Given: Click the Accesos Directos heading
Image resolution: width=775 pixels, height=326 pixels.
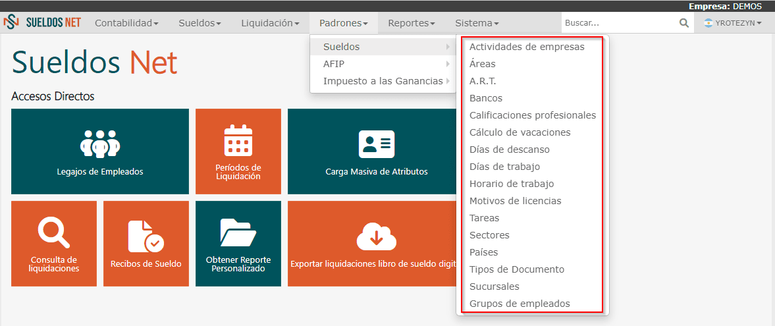Looking at the screenshot, I should click(x=53, y=96).
